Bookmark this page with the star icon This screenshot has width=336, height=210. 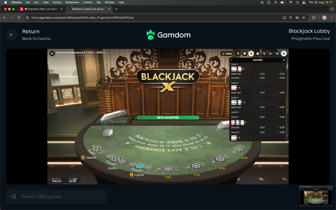click(304, 17)
